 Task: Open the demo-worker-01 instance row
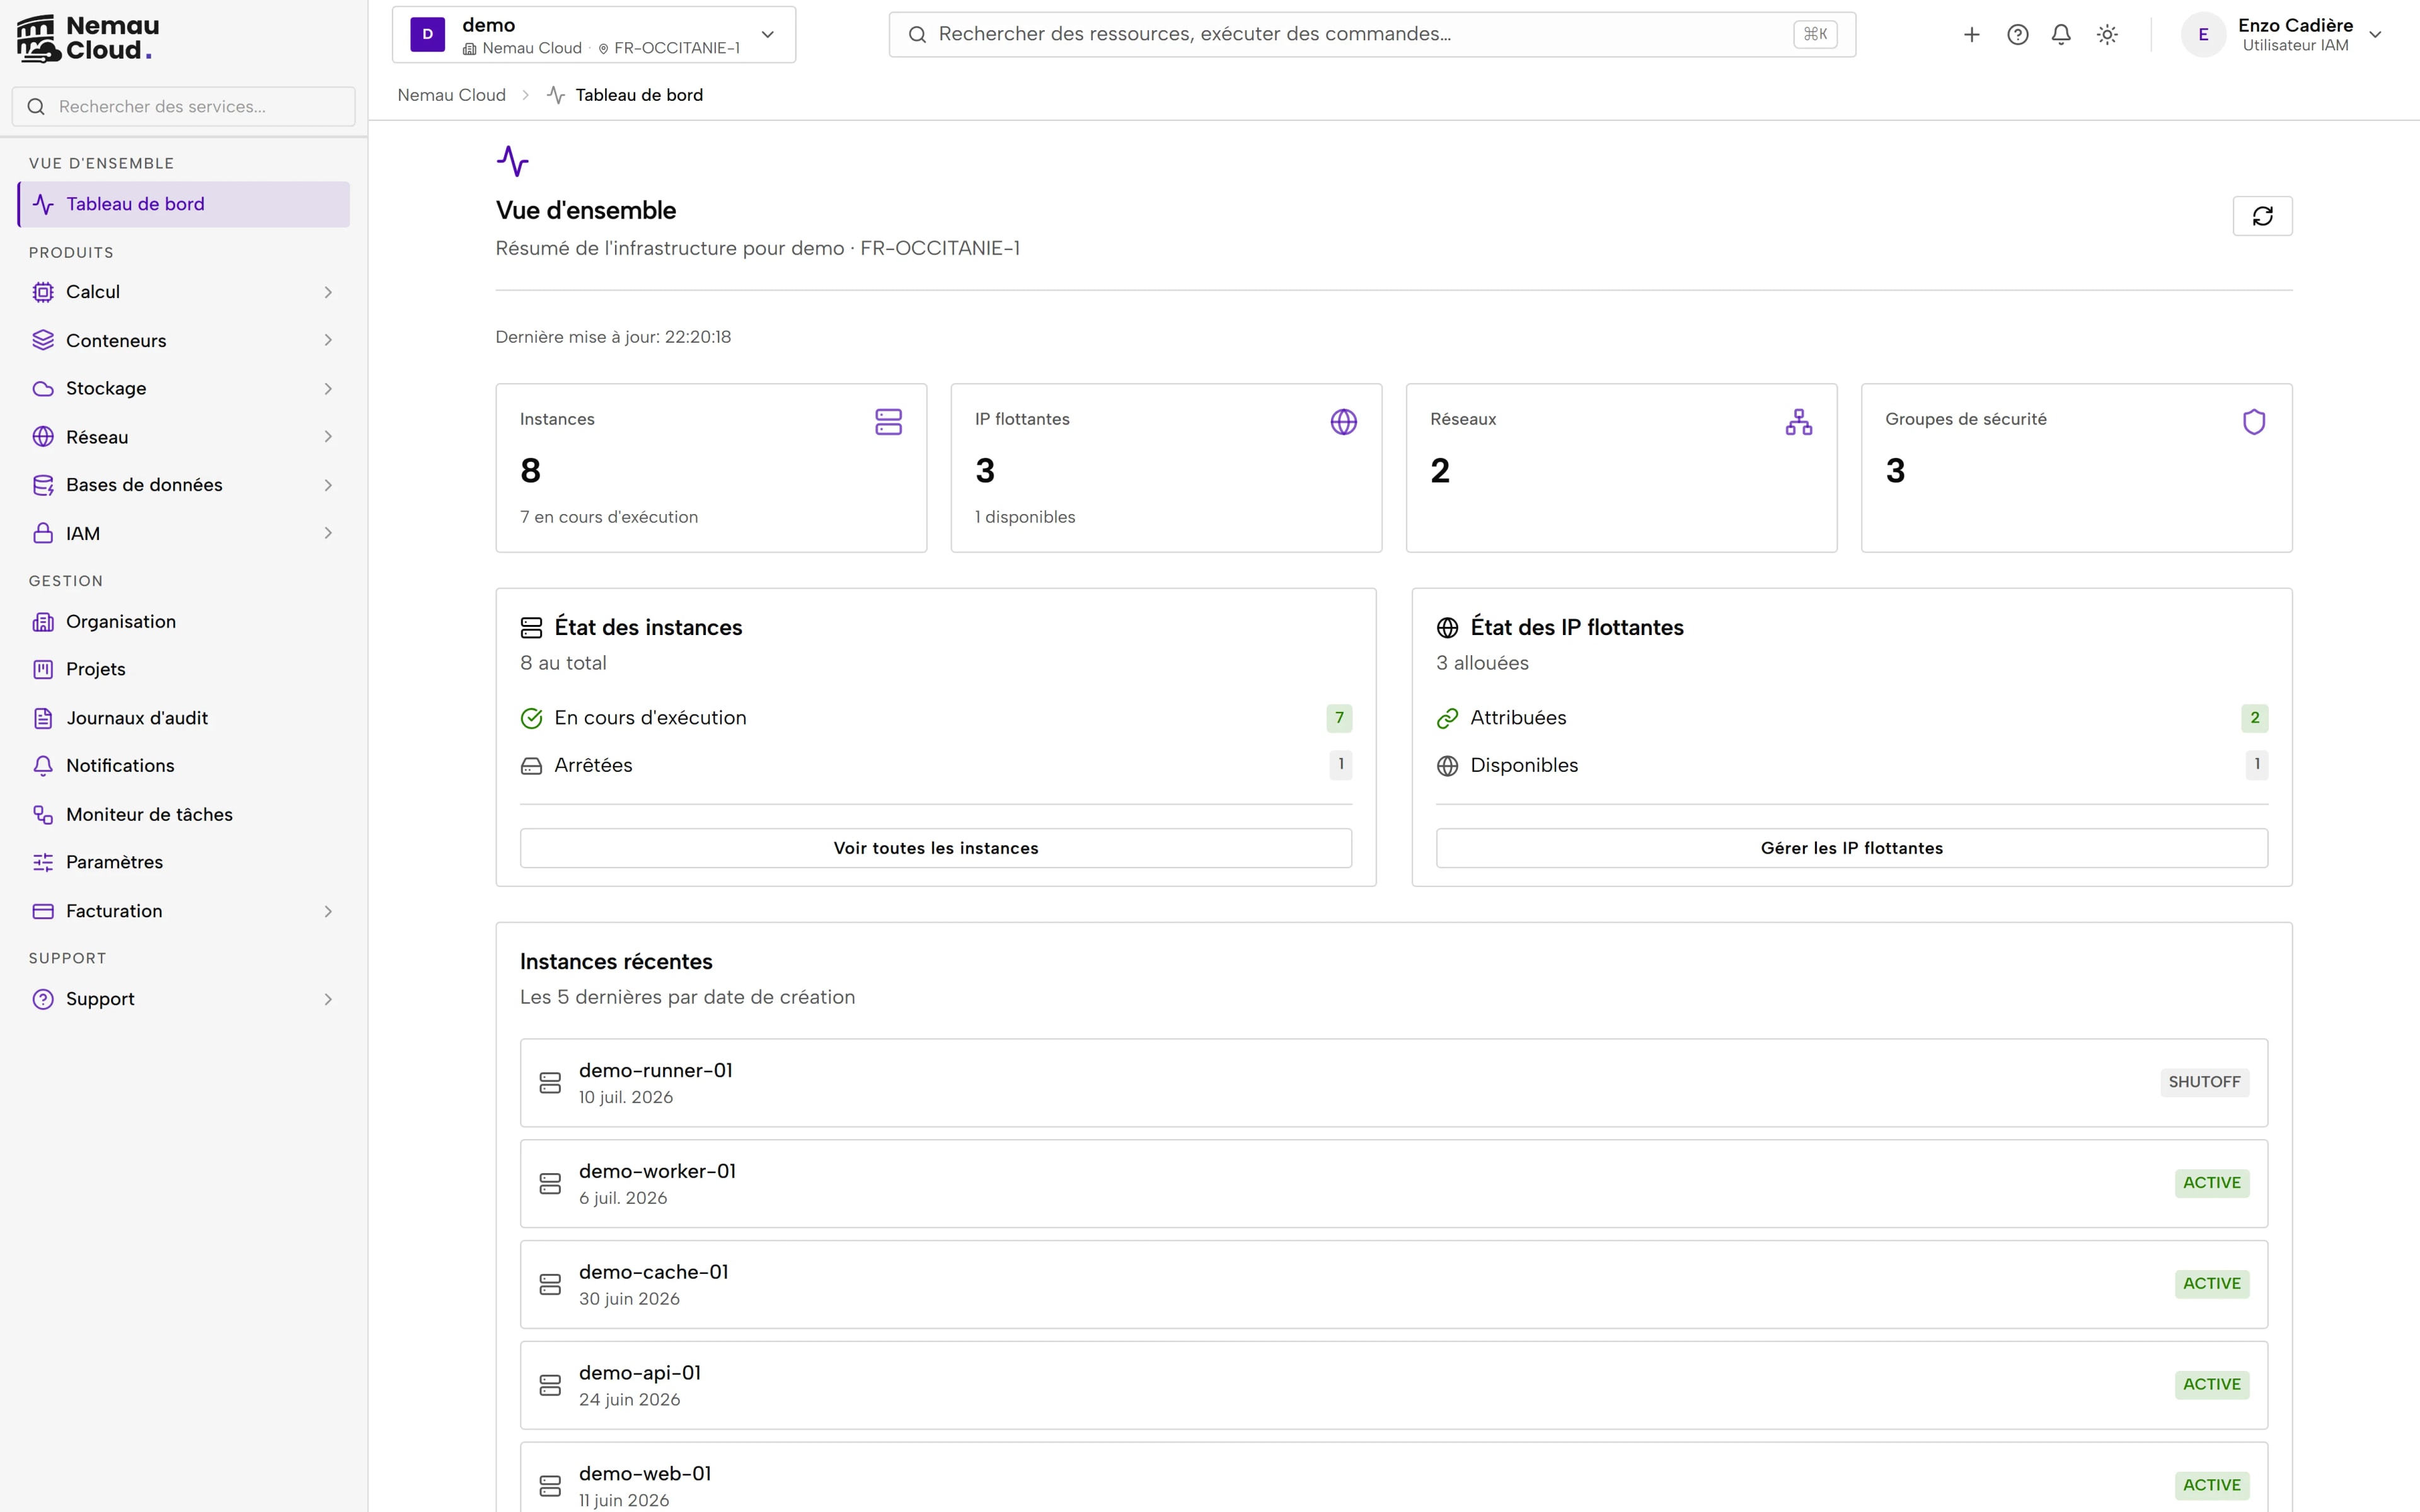click(x=1393, y=1184)
